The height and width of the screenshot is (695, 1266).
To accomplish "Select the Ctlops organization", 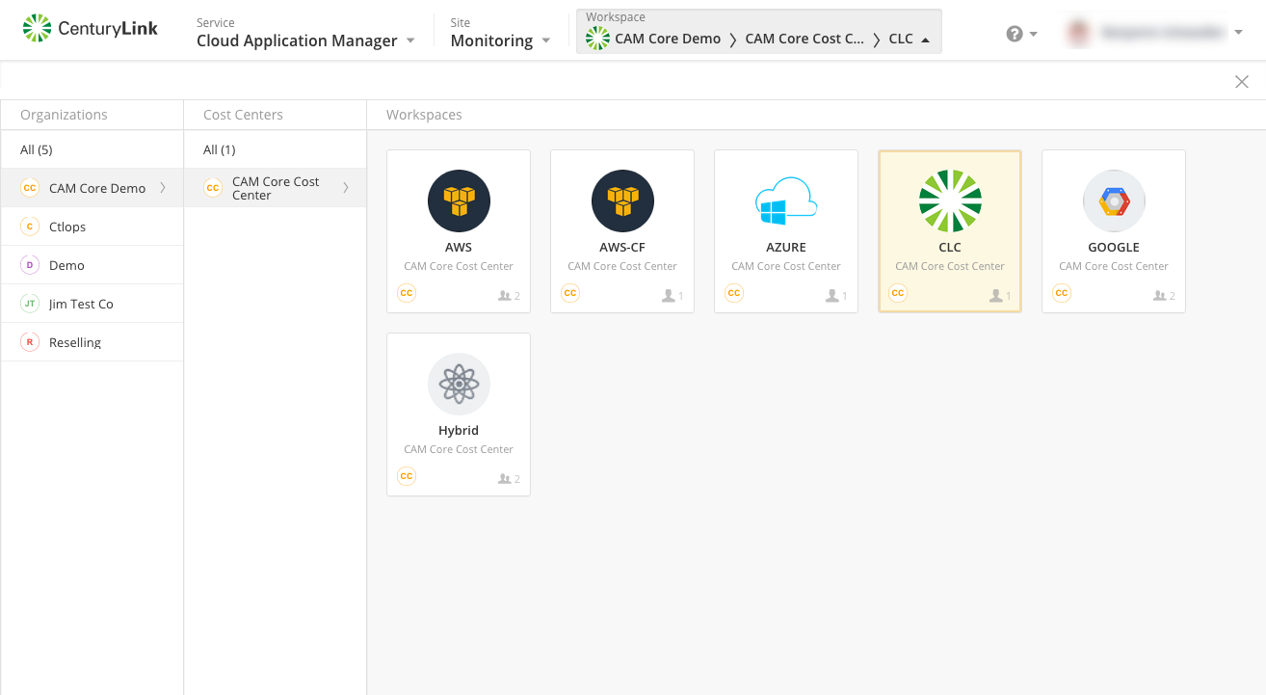I will 92,227.
